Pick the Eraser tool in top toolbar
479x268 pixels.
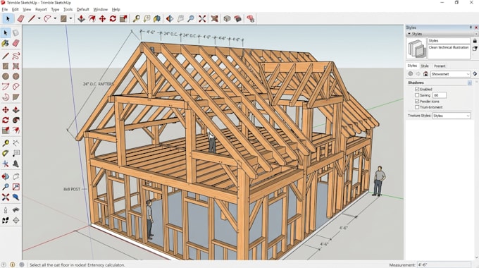click(20, 18)
